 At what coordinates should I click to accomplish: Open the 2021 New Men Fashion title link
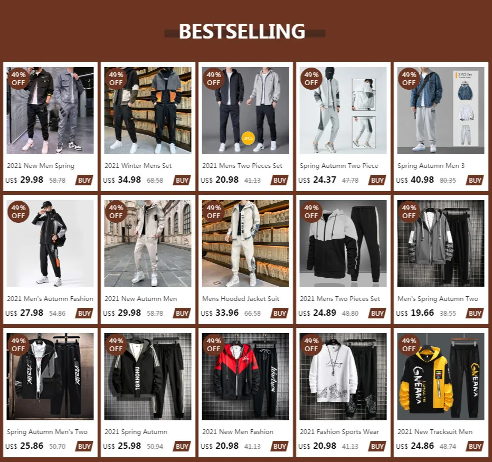(x=238, y=432)
